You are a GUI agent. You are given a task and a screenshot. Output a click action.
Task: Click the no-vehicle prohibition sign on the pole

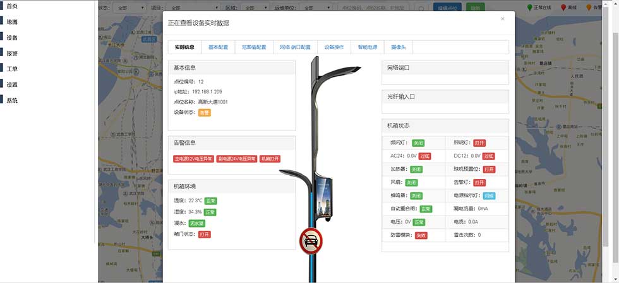click(x=311, y=241)
